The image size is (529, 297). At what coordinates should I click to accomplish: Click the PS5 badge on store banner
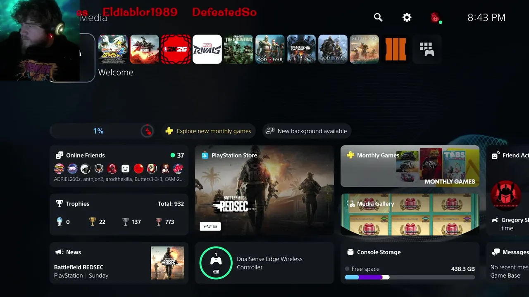point(210,226)
